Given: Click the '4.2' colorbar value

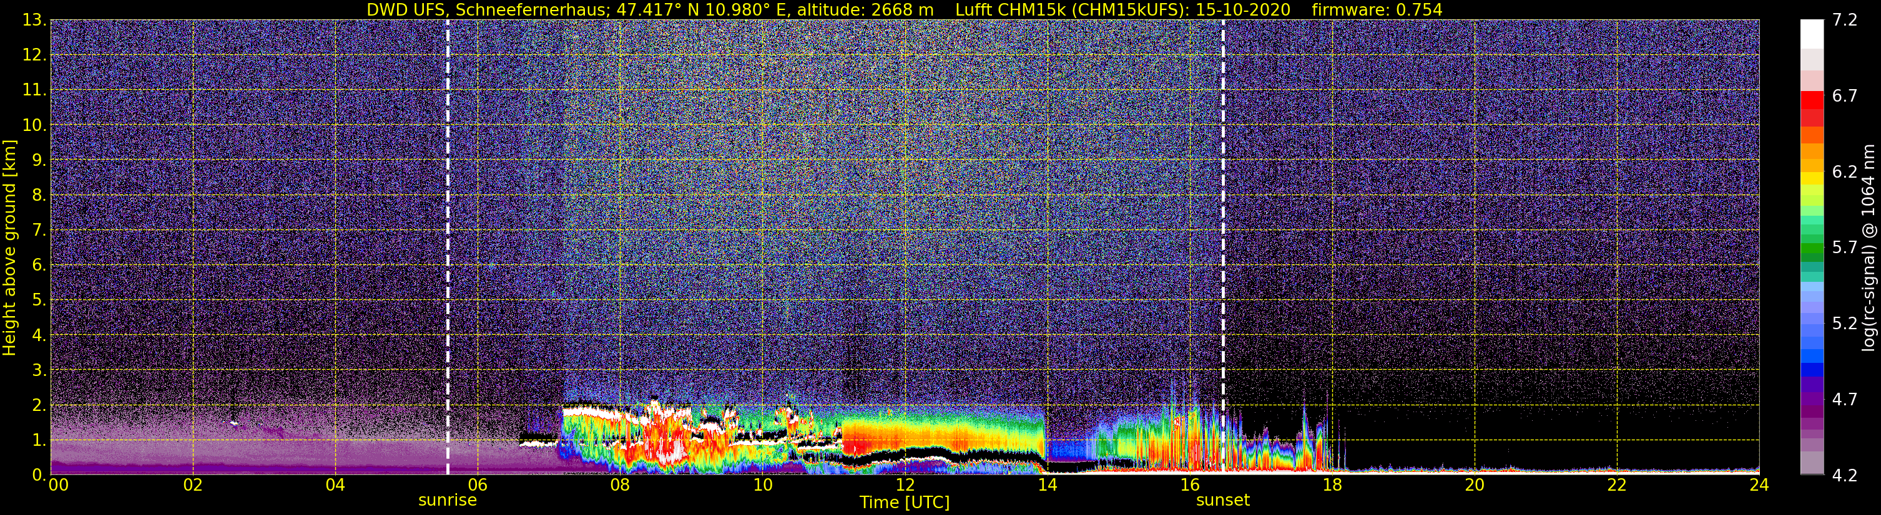Looking at the screenshot, I should (1845, 476).
